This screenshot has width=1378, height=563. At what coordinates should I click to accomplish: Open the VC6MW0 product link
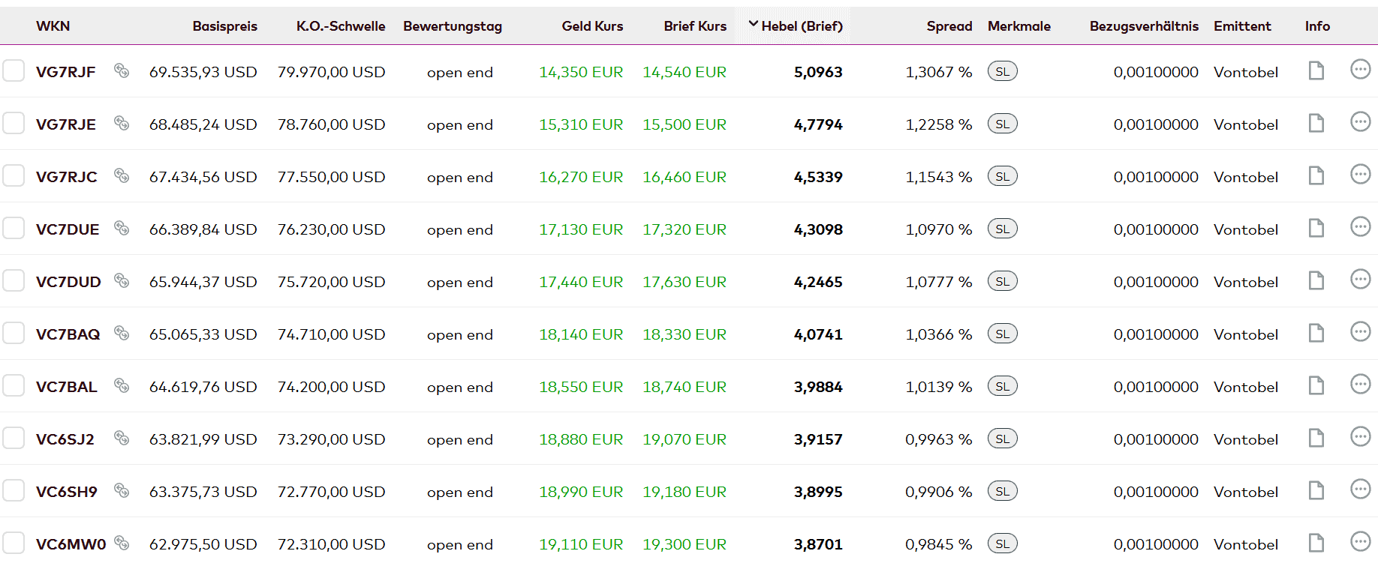[x=71, y=544]
